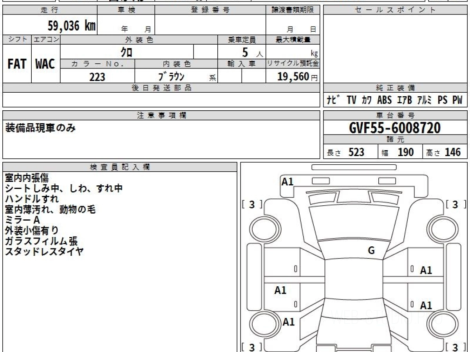This screenshot has width=470, height=352.
Task: Select the length value 523
Action: (x=356, y=152)
